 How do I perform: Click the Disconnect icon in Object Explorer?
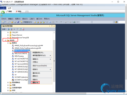[x=11, y=29]
